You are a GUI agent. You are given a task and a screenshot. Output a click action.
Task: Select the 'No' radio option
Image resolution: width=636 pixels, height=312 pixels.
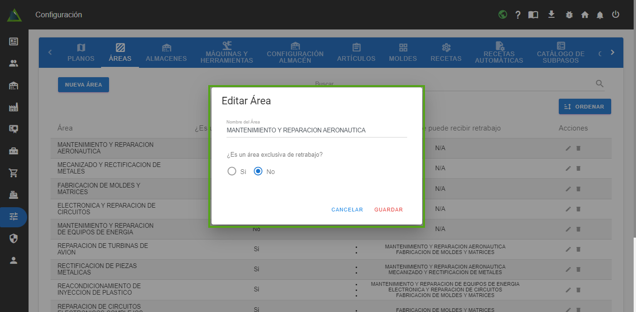tap(258, 172)
